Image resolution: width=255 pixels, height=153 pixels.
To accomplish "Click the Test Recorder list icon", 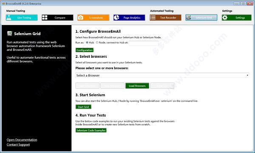I will (153, 17).
